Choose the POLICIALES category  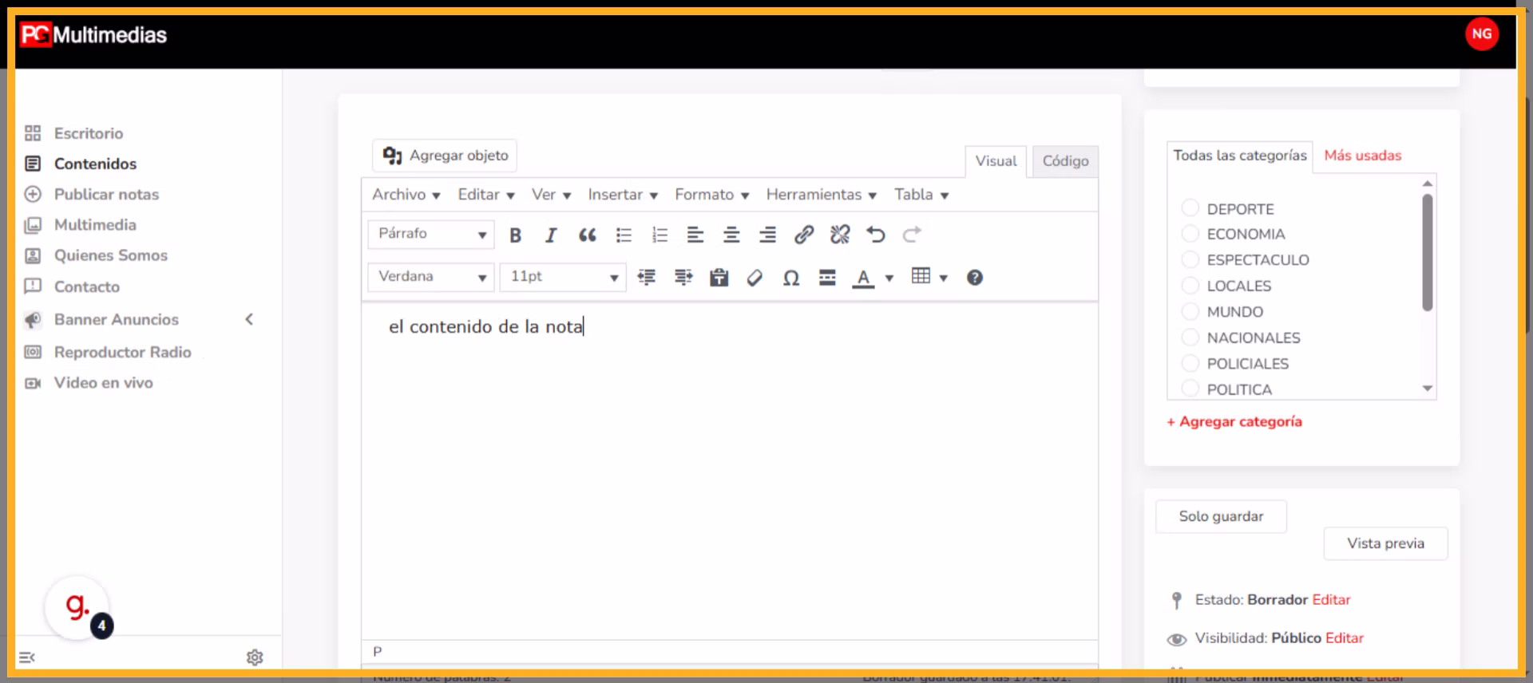[x=1190, y=363]
